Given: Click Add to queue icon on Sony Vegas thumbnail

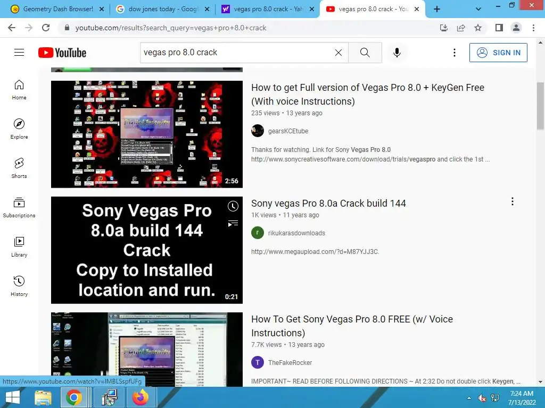Looking at the screenshot, I should pos(233,223).
